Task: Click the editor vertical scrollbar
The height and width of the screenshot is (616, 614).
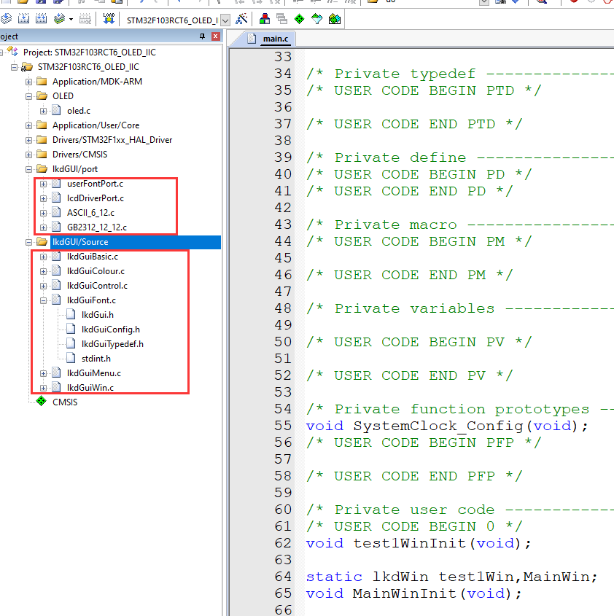Action: coord(610,292)
